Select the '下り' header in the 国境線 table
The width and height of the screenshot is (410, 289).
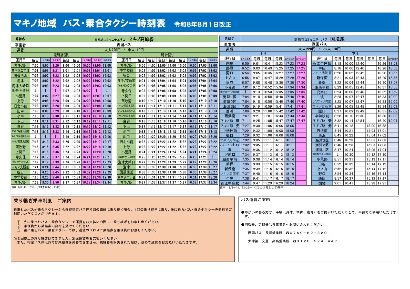(x=355, y=54)
